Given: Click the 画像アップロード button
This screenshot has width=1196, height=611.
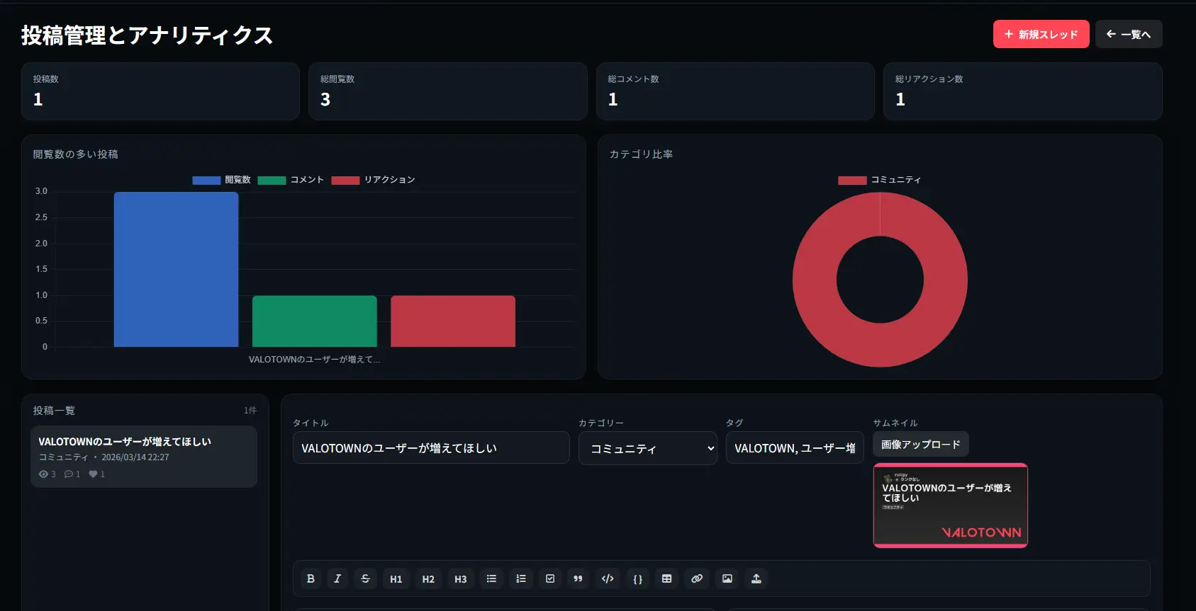Looking at the screenshot, I should [x=920, y=445].
